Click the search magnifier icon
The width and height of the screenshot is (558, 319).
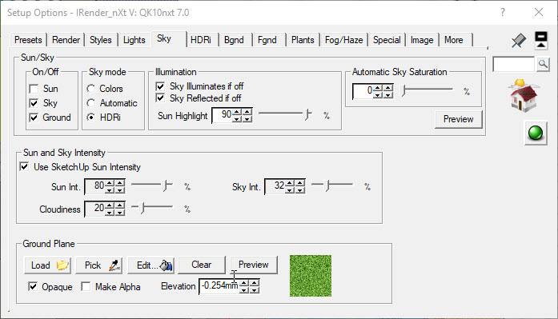[543, 64]
